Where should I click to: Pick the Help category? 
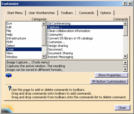(24, 35)
